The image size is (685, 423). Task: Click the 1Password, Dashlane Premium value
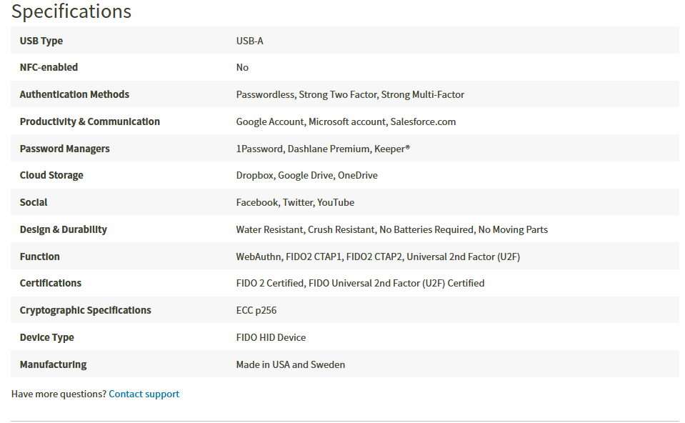click(x=323, y=149)
